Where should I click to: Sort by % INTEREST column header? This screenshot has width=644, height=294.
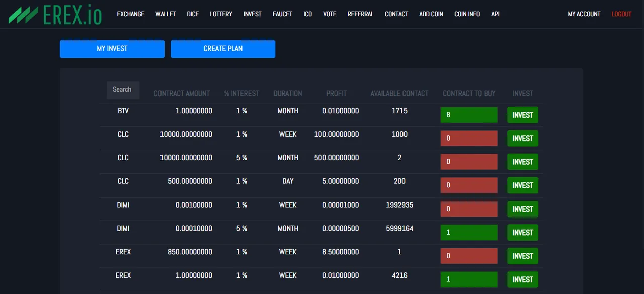tap(242, 93)
